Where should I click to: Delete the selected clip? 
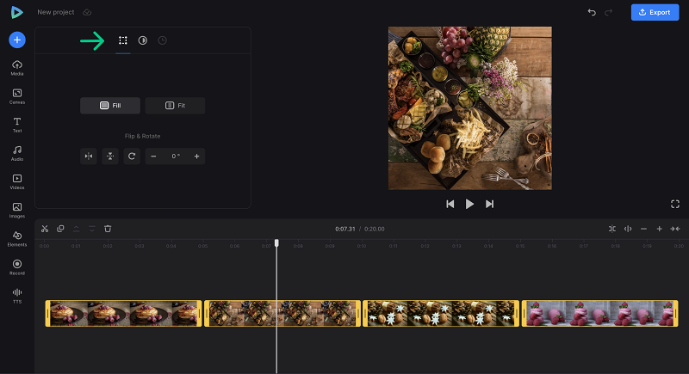pyautogui.click(x=108, y=229)
